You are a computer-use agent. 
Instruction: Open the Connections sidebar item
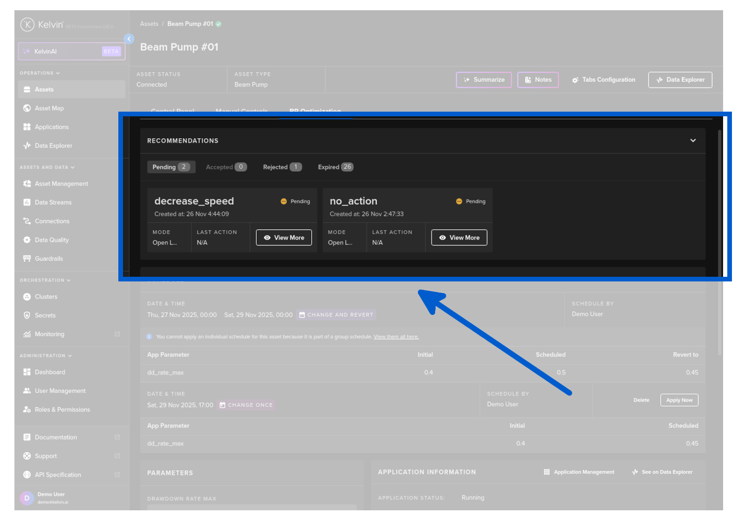[52, 221]
